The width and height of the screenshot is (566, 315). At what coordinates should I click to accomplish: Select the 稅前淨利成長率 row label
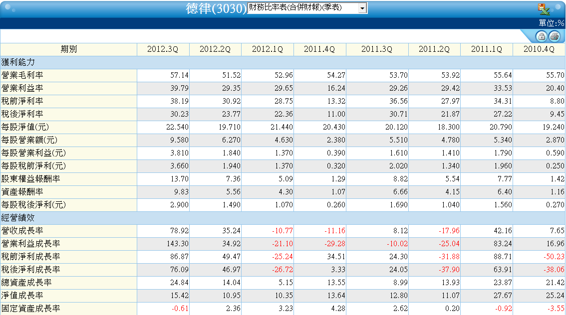[30, 257]
